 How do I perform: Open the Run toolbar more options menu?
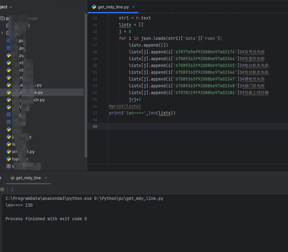pyautogui.click(x=12, y=189)
